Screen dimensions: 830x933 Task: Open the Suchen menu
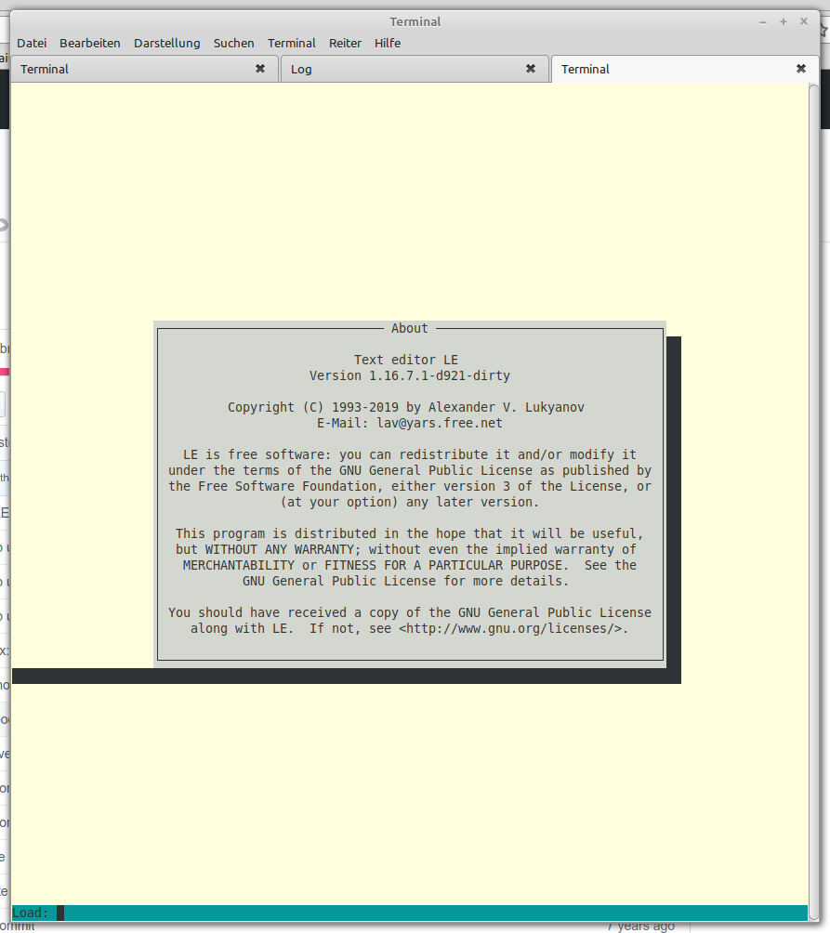[x=234, y=43]
